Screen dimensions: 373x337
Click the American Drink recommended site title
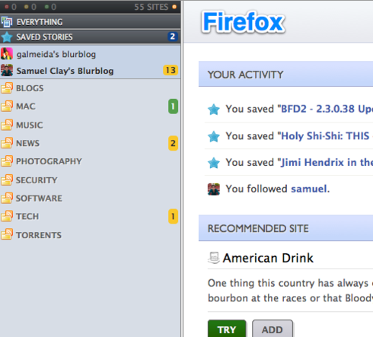[x=268, y=258]
